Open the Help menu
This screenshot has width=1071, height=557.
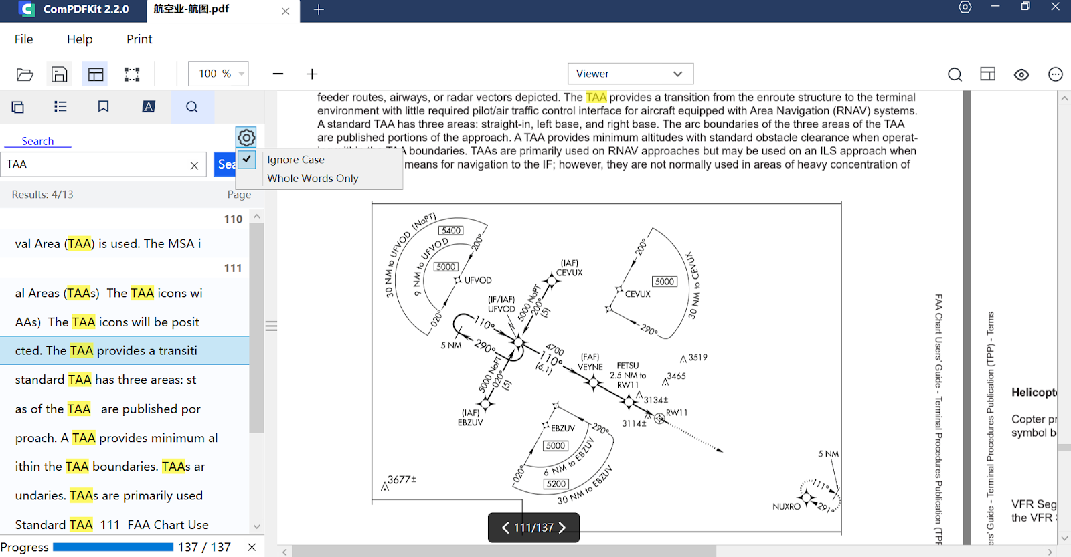coord(80,39)
